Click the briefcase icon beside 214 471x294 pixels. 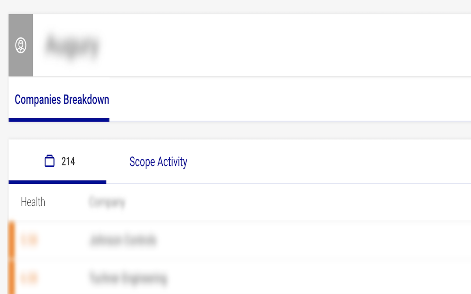[49, 161]
